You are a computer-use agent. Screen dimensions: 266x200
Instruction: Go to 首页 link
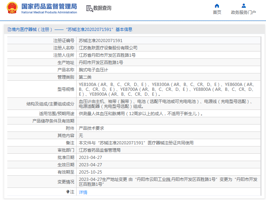tap(217, 13)
